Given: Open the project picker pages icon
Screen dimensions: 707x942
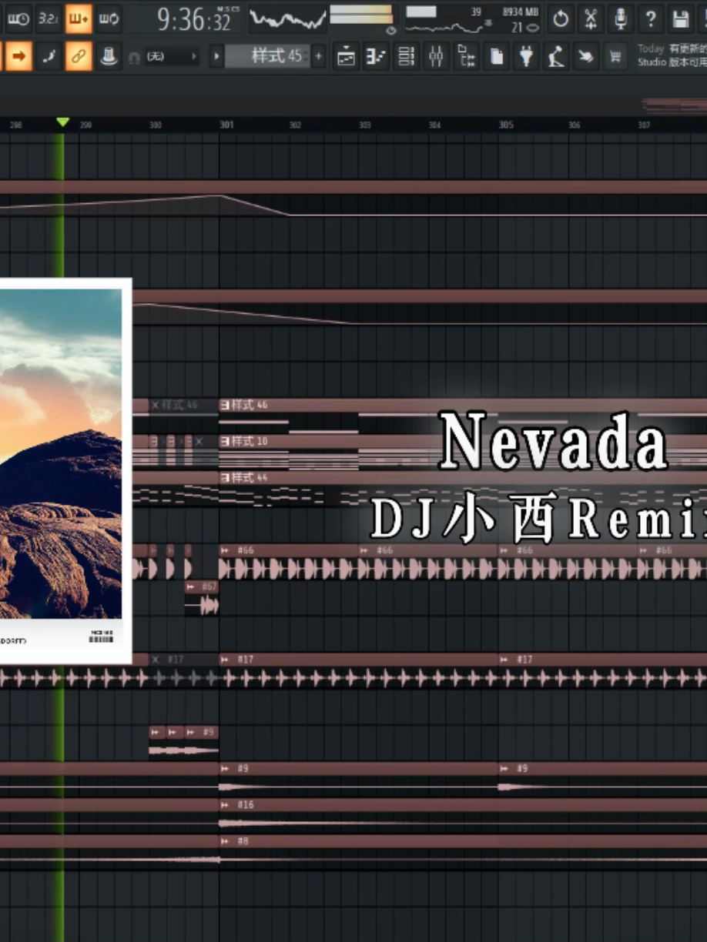Looking at the screenshot, I should coord(497,56).
